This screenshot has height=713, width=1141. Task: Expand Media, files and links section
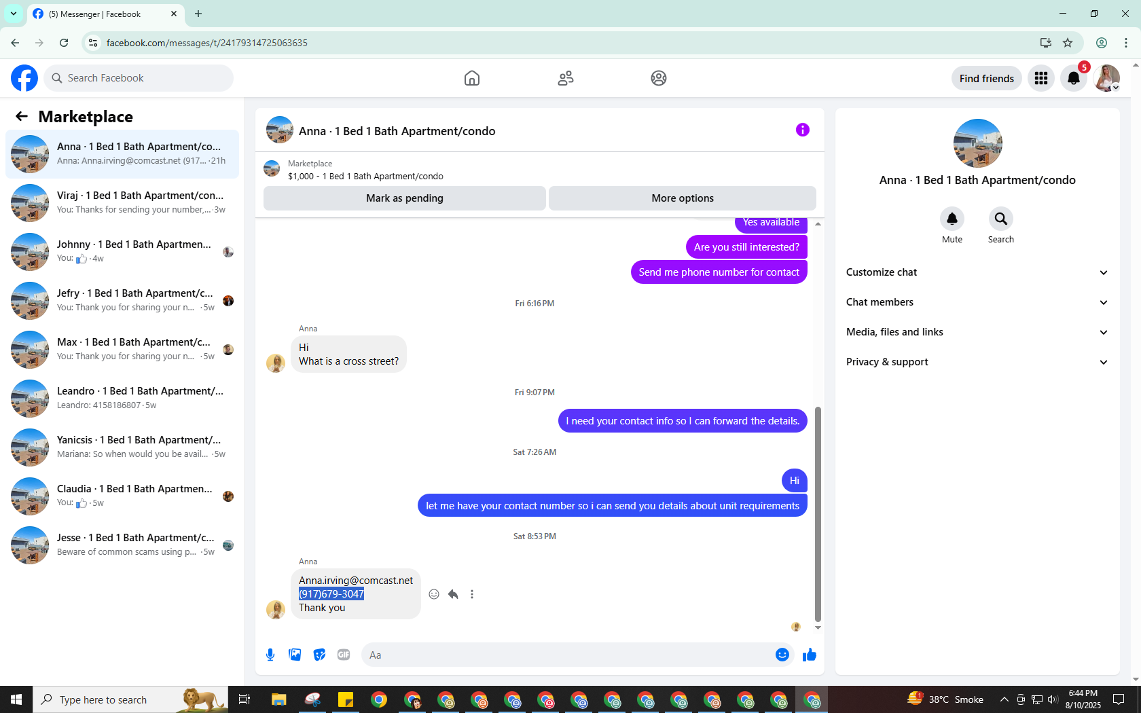coord(977,332)
